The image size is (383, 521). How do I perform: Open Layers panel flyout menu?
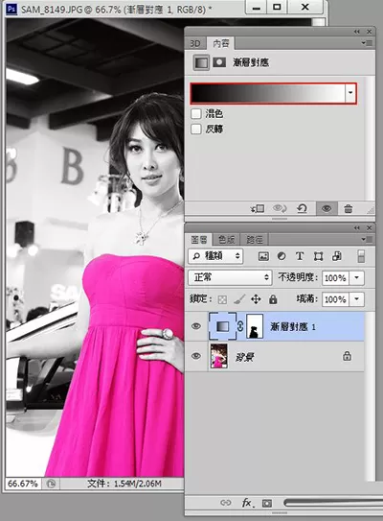(367, 239)
